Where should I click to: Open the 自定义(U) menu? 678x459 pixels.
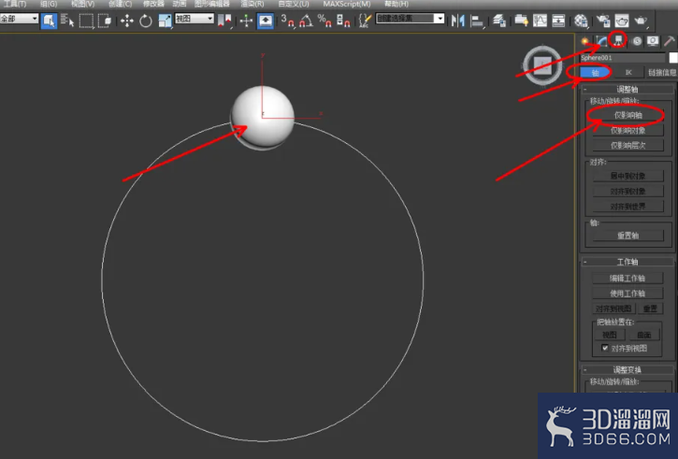[x=294, y=4]
